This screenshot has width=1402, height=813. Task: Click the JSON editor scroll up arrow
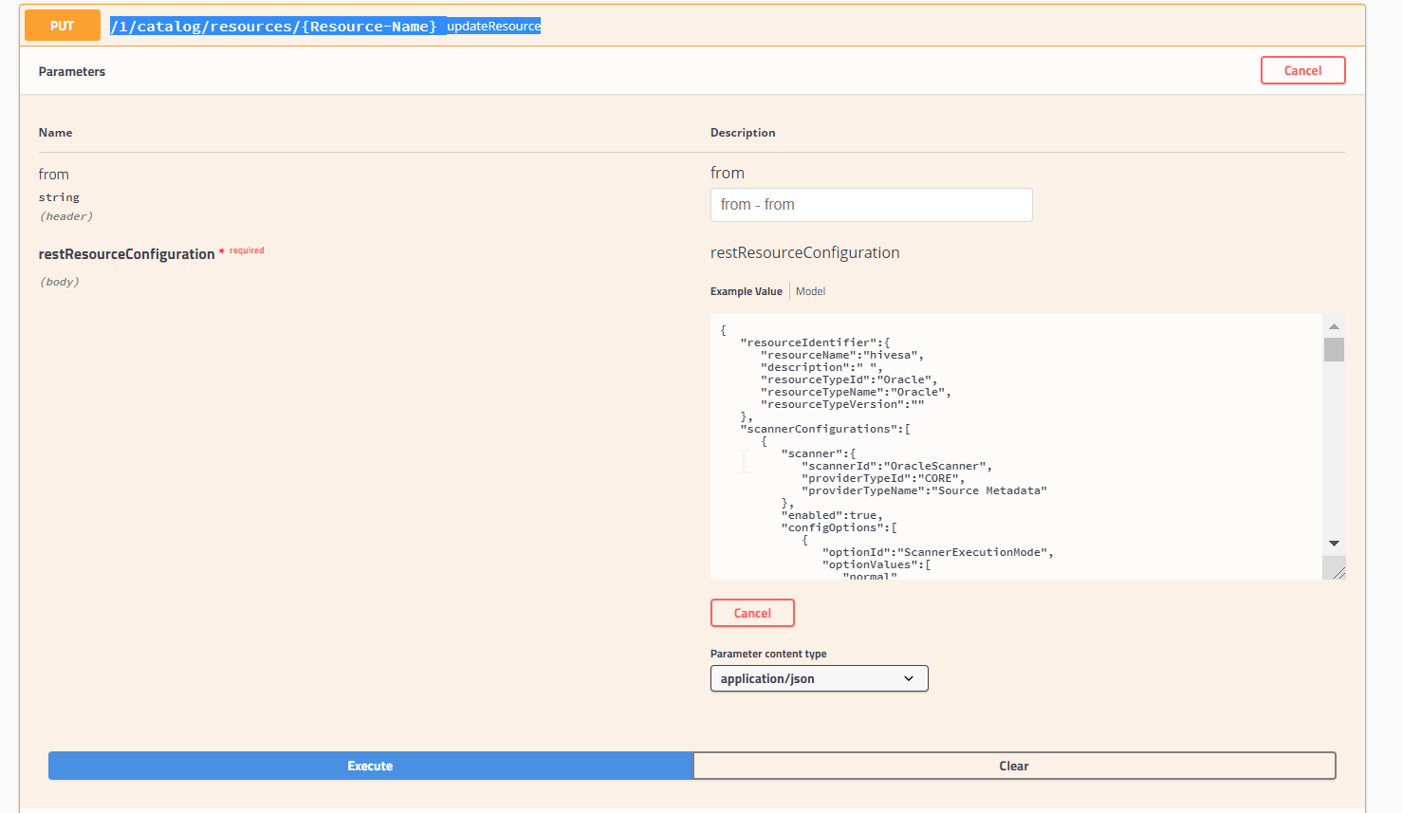[1334, 326]
